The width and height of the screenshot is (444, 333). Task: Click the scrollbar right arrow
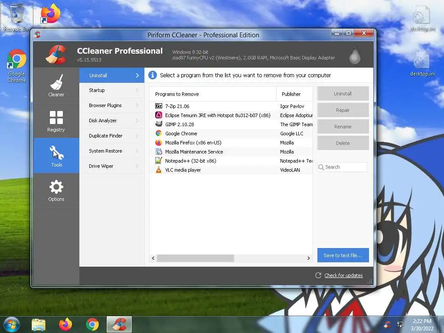pos(309,258)
